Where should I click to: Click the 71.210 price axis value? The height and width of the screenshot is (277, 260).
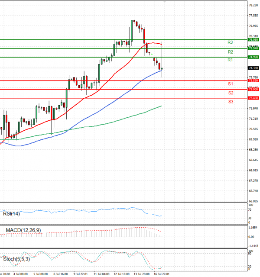pos(253,119)
